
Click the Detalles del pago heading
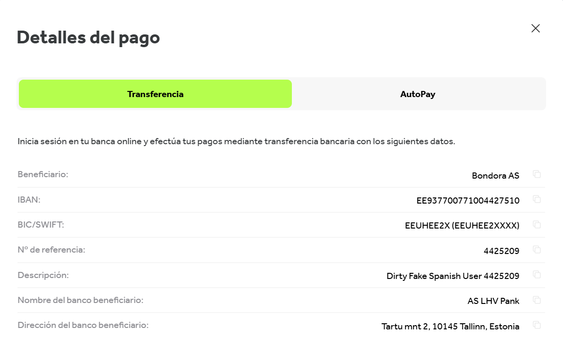(88, 38)
